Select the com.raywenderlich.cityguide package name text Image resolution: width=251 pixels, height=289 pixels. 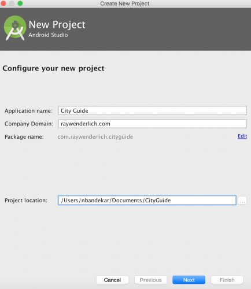tap(95, 137)
